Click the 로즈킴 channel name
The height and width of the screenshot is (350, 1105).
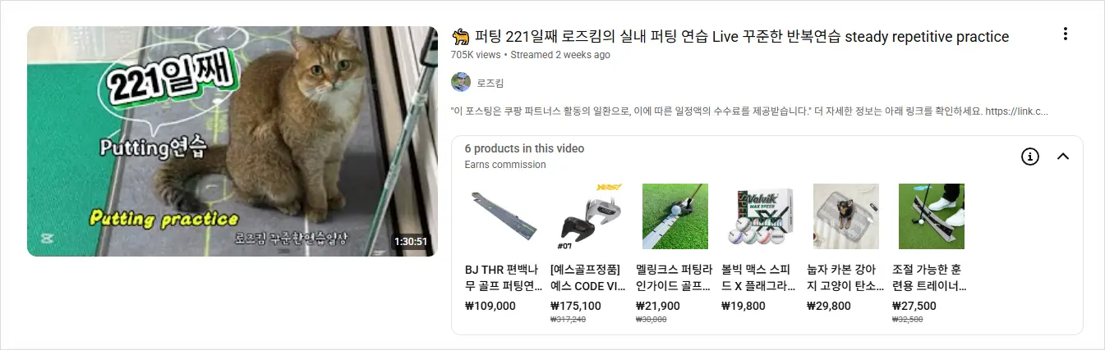click(x=490, y=83)
